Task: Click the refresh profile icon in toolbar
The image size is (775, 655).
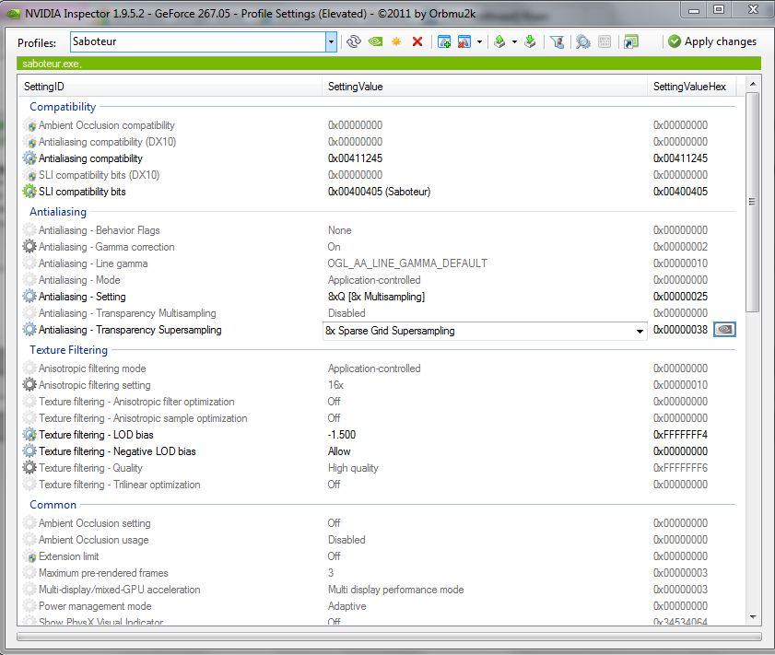Action: (353, 42)
